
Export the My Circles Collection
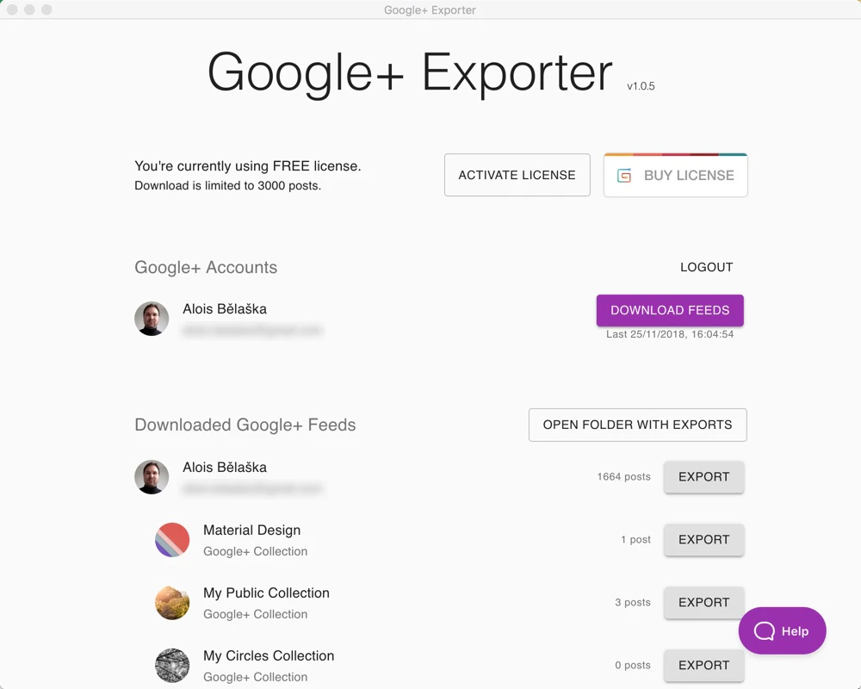703,665
